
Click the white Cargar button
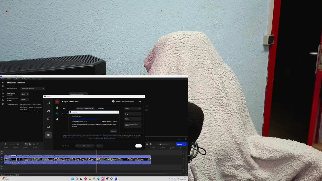coord(138,146)
